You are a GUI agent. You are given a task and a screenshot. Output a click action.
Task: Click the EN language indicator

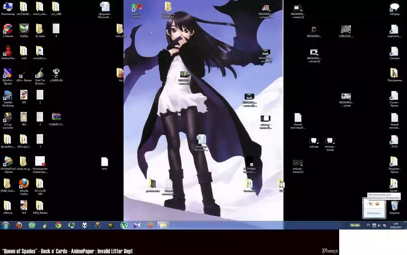tap(368, 225)
